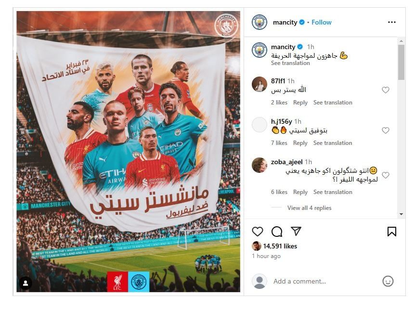Like the post with the heart icon
This screenshot has width=415, height=311.
coord(257,232)
